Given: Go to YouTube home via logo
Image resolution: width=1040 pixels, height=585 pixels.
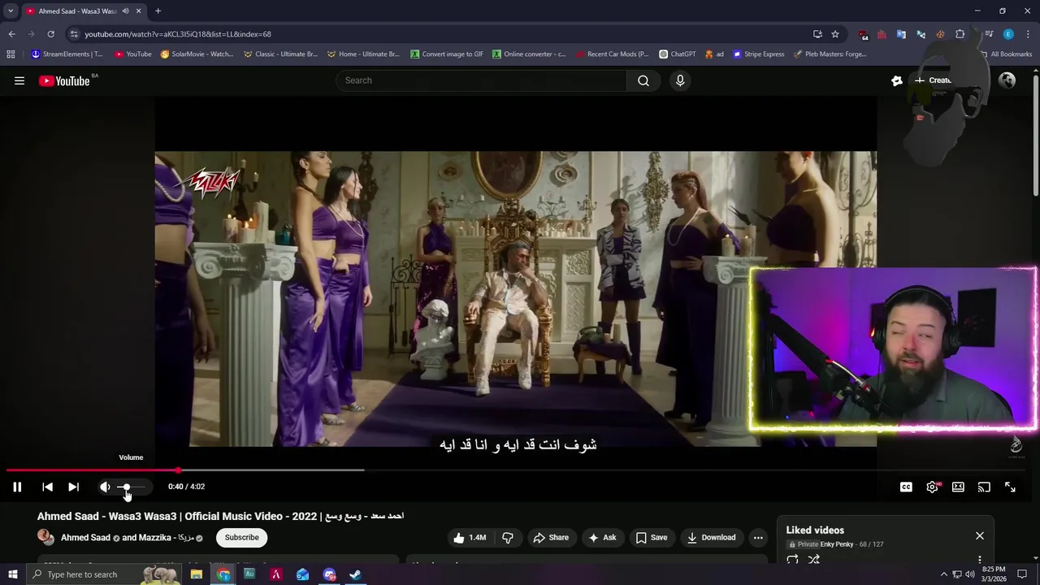Looking at the screenshot, I should (64, 80).
